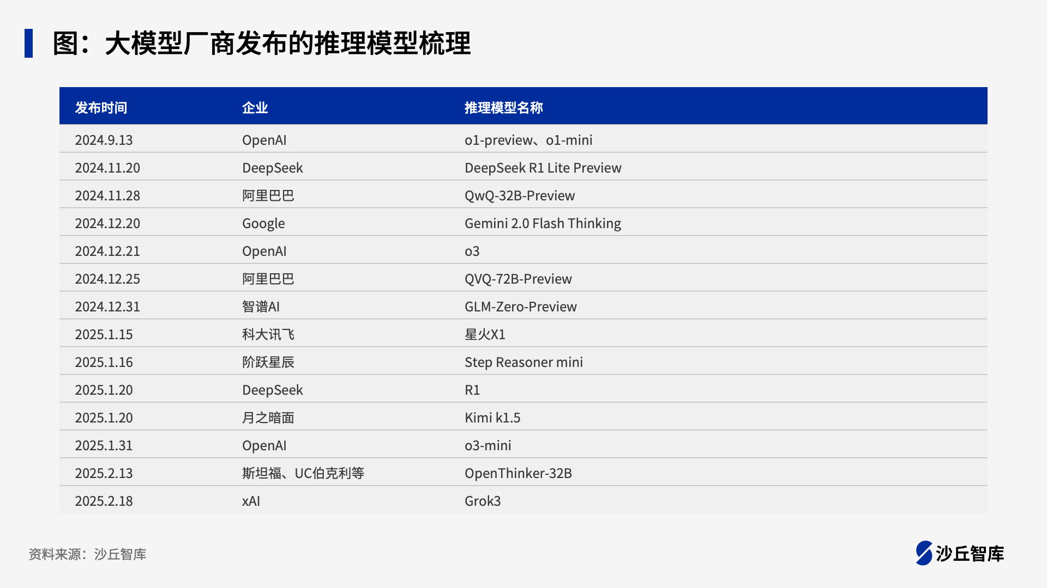Select Step Reasoner mini model name

tap(523, 362)
